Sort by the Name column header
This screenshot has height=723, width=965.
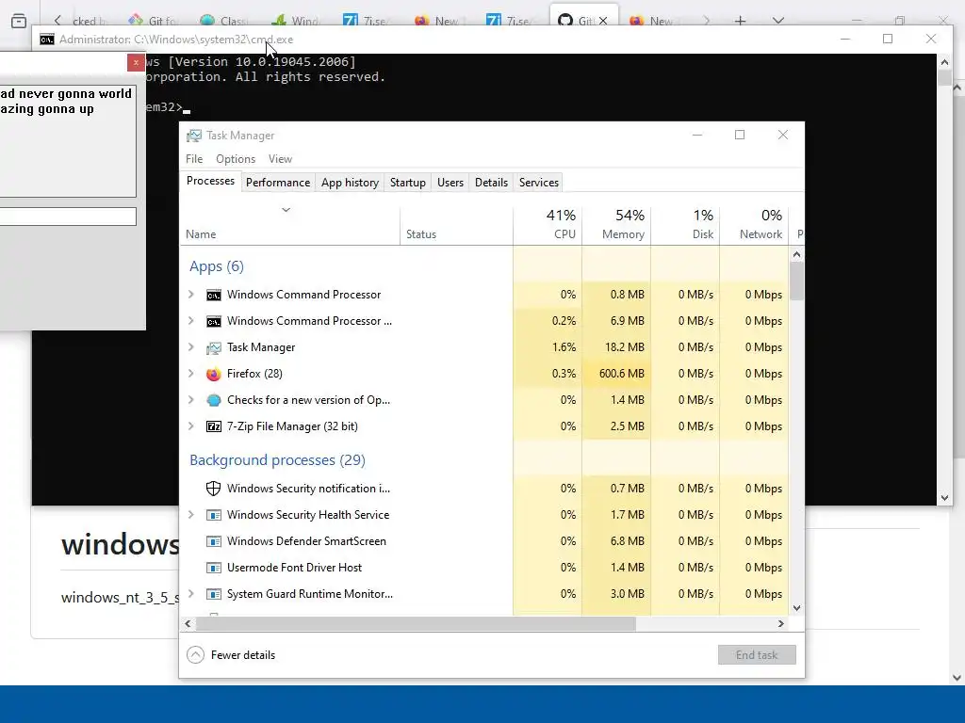coord(290,224)
